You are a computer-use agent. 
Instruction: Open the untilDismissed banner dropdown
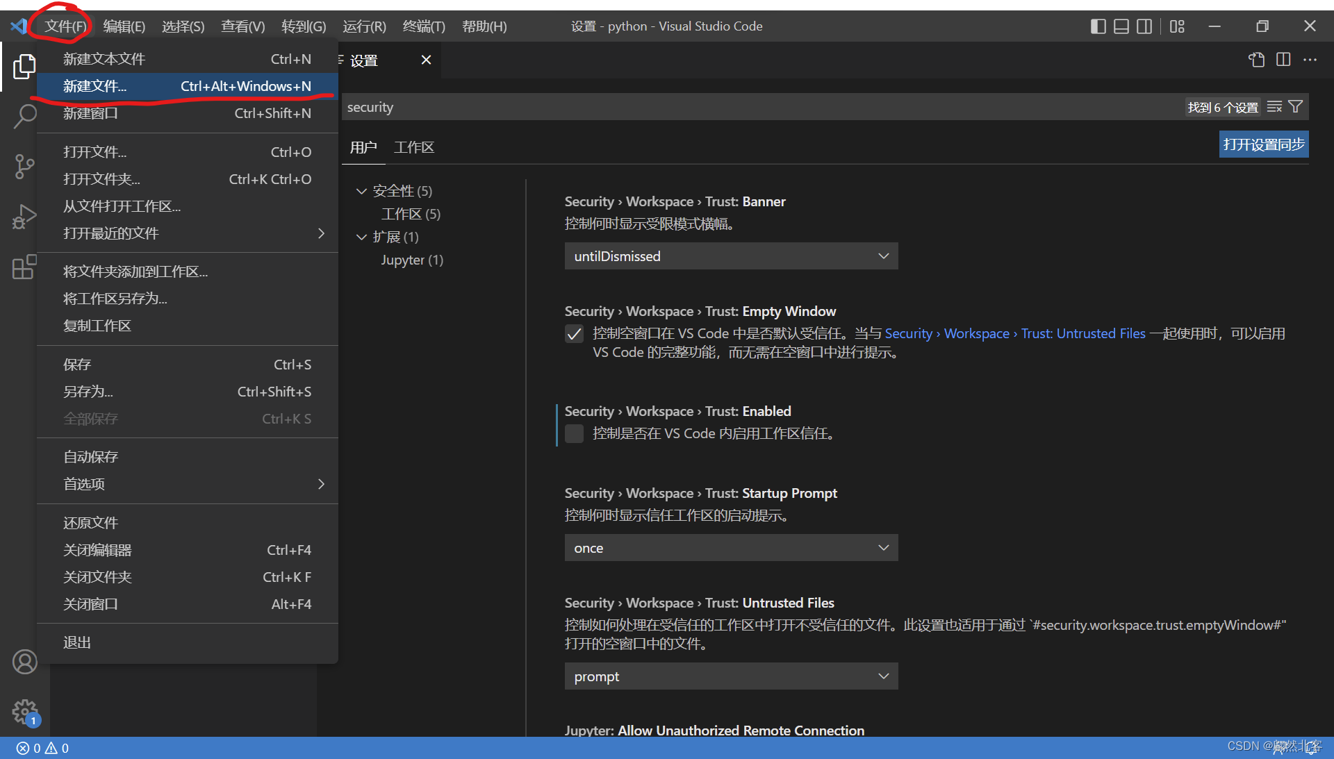coord(730,256)
